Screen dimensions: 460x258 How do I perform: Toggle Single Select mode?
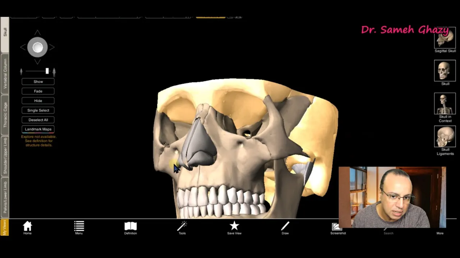point(38,110)
